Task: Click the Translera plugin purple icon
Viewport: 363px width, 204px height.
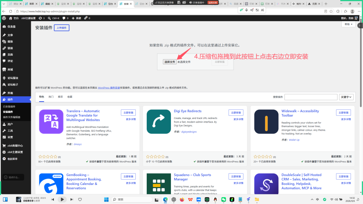Action: coord(51,122)
